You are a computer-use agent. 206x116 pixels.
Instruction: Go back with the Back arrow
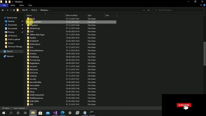click(x=3, y=10)
